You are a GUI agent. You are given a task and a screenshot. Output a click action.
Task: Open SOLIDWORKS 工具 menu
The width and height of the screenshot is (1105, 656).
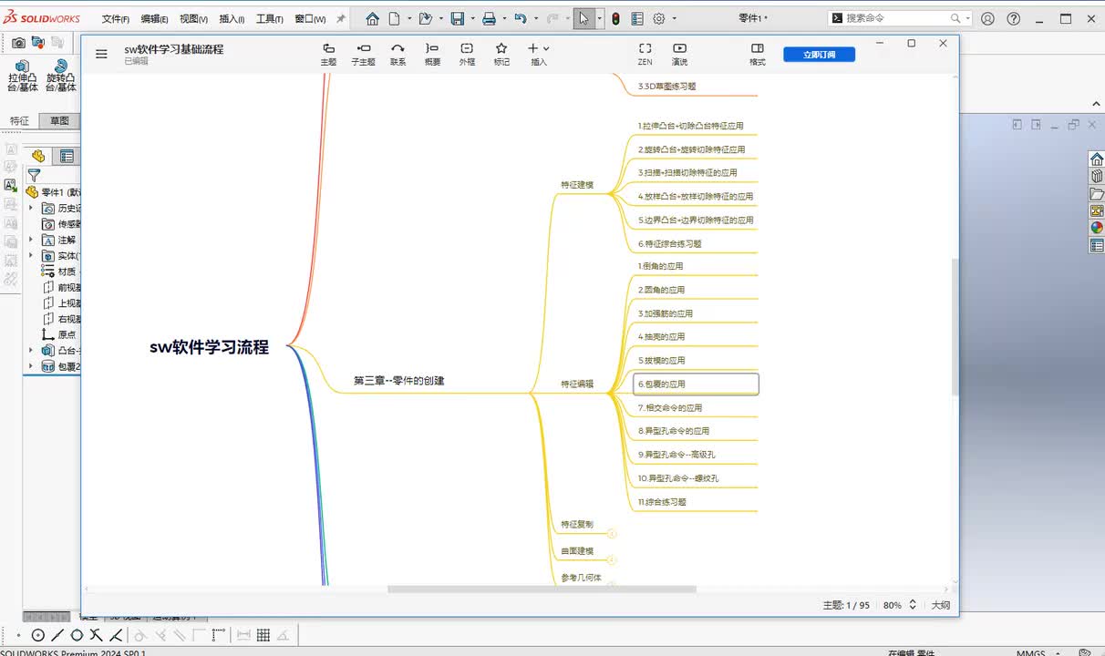coord(269,18)
